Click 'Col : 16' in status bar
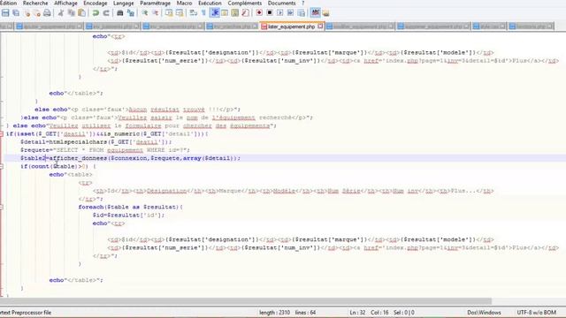The height and width of the screenshot is (318, 566). tap(379, 313)
